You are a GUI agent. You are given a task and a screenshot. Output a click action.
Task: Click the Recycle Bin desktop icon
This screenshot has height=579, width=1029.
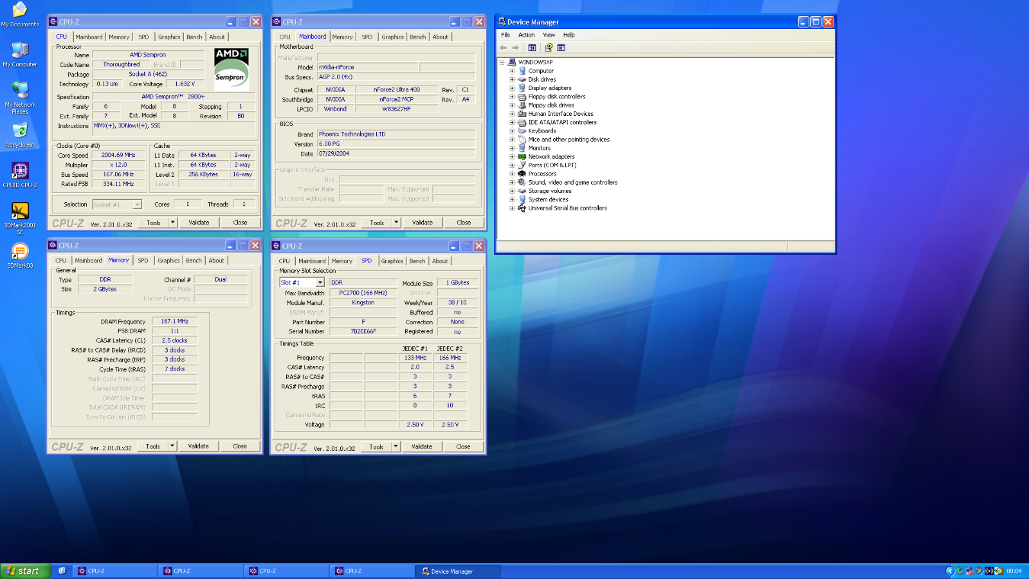tap(20, 131)
